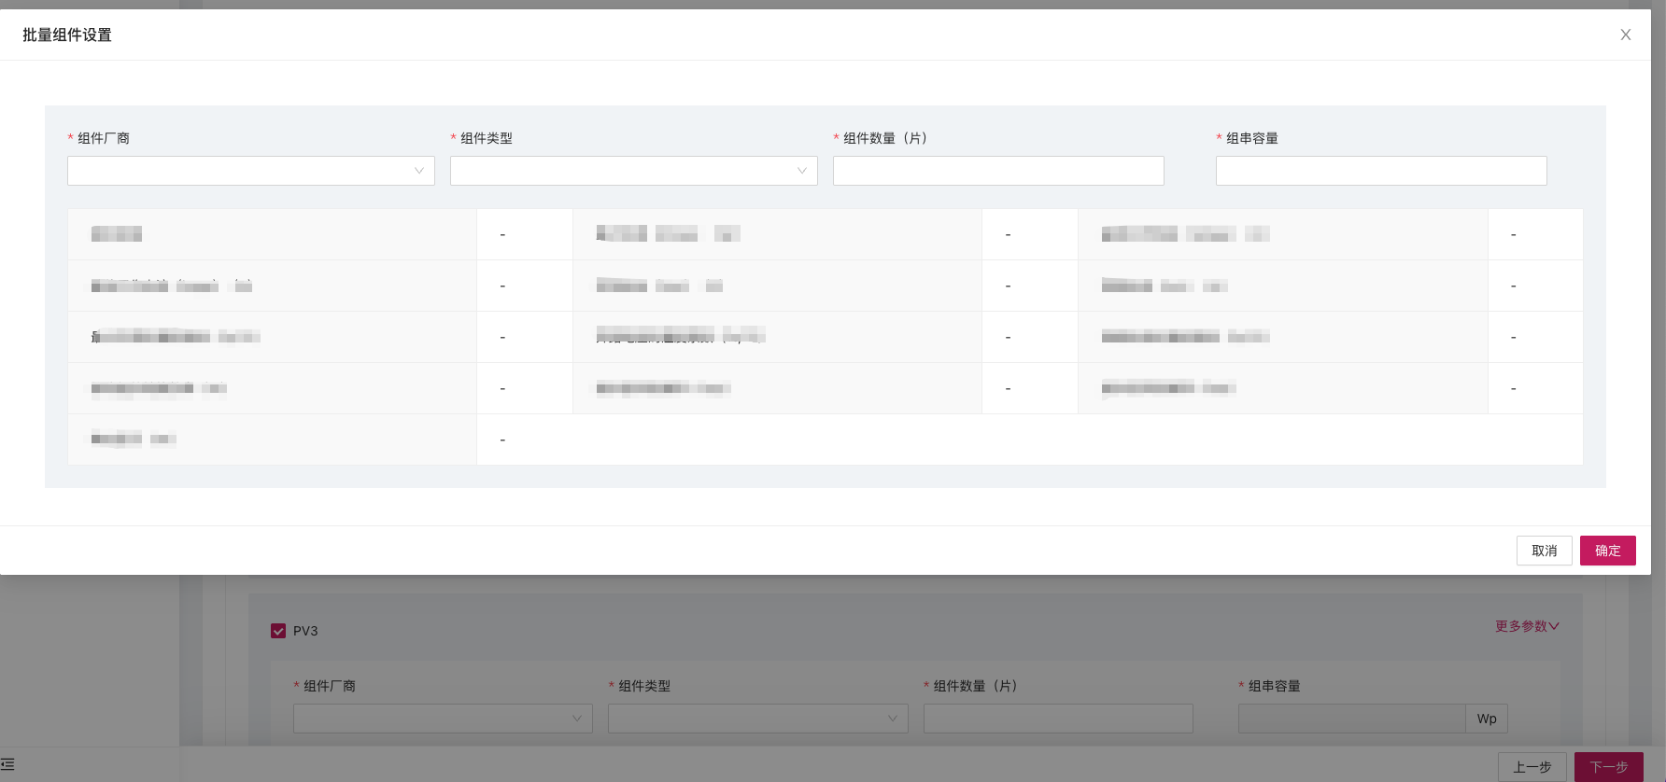Click the 组件数量（片）input in the dialog

pos(998,171)
